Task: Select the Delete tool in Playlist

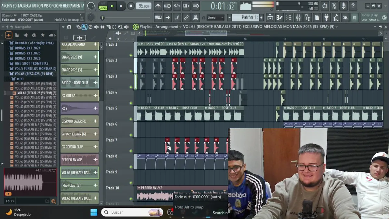Action: click(x=90, y=27)
